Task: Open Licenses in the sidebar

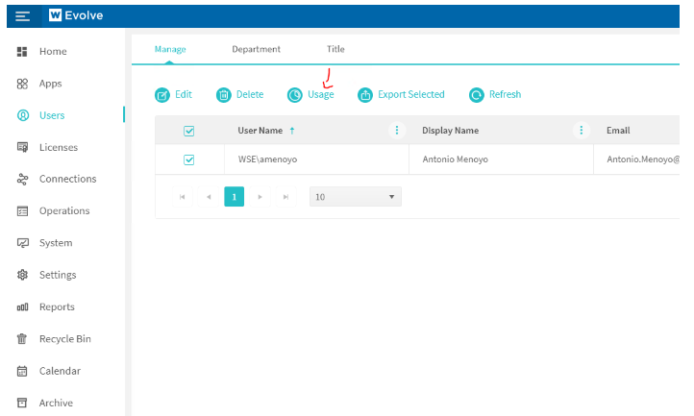Action: 58,147
